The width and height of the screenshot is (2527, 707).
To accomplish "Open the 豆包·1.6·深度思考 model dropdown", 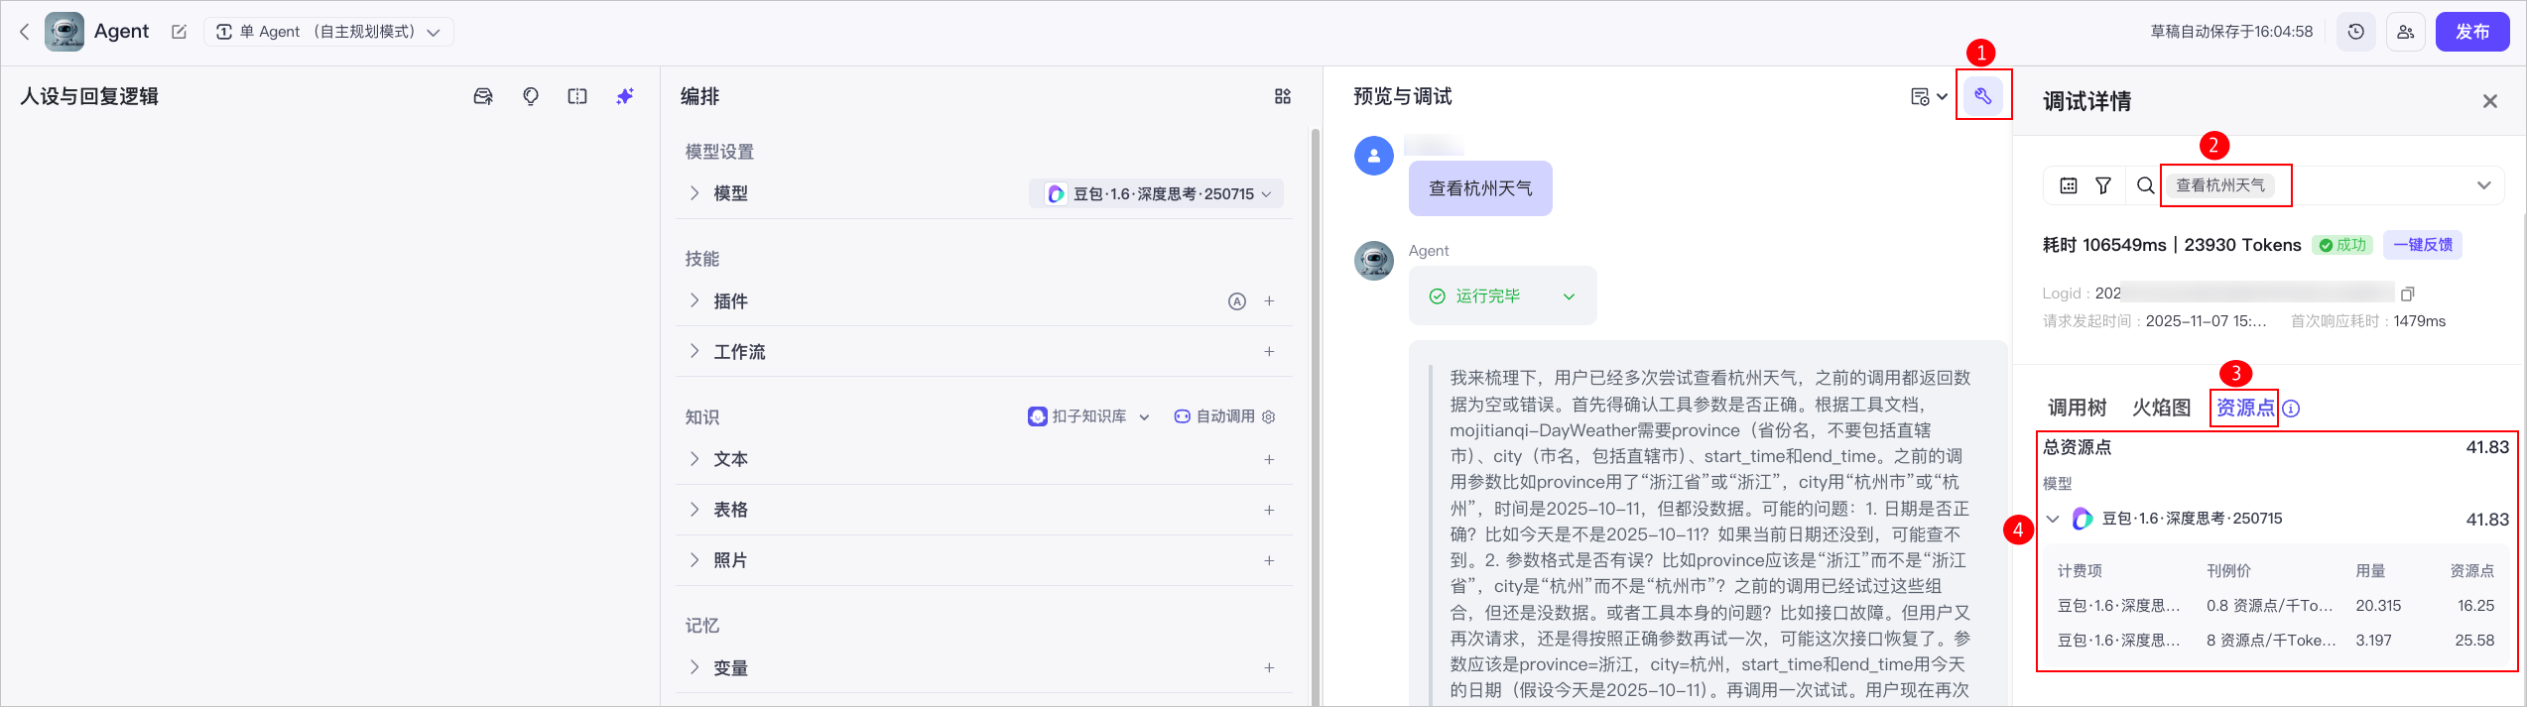I will [1157, 194].
